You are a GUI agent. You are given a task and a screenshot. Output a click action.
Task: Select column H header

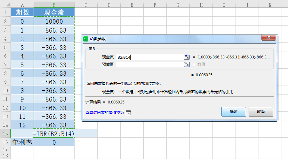[201, 5]
